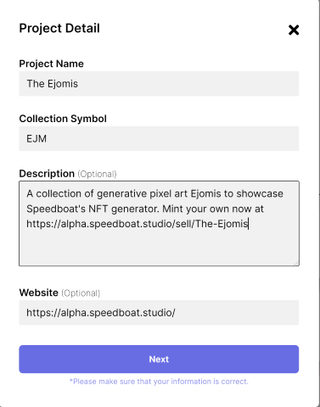Focus the Project Name input field

(x=159, y=84)
